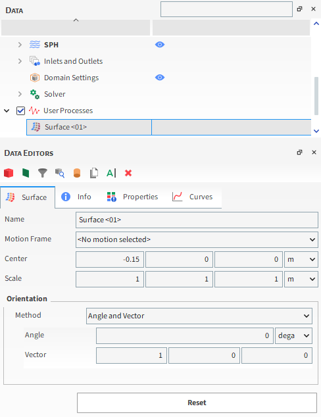Click the Center Z value field

pyautogui.click(x=249, y=259)
